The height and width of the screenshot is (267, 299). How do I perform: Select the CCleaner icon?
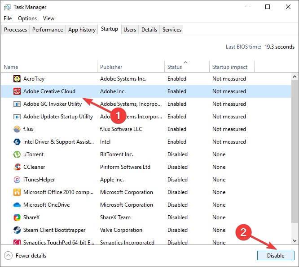pyautogui.click(x=17, y=167)
